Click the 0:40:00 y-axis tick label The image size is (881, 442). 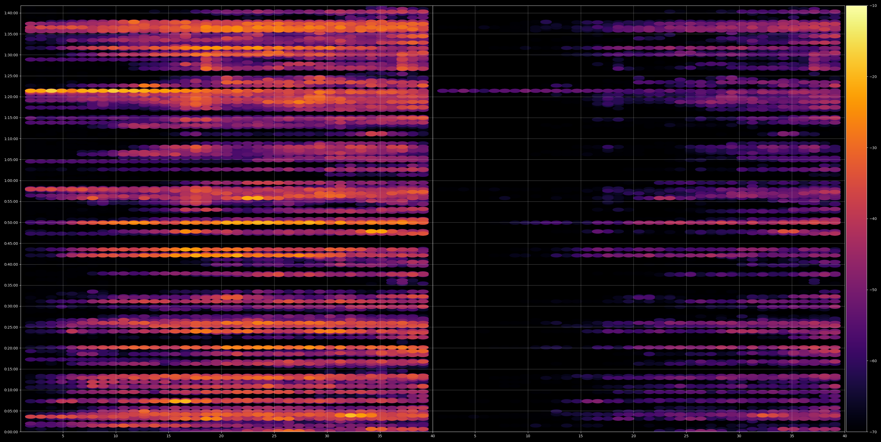[x=11, y=264]
